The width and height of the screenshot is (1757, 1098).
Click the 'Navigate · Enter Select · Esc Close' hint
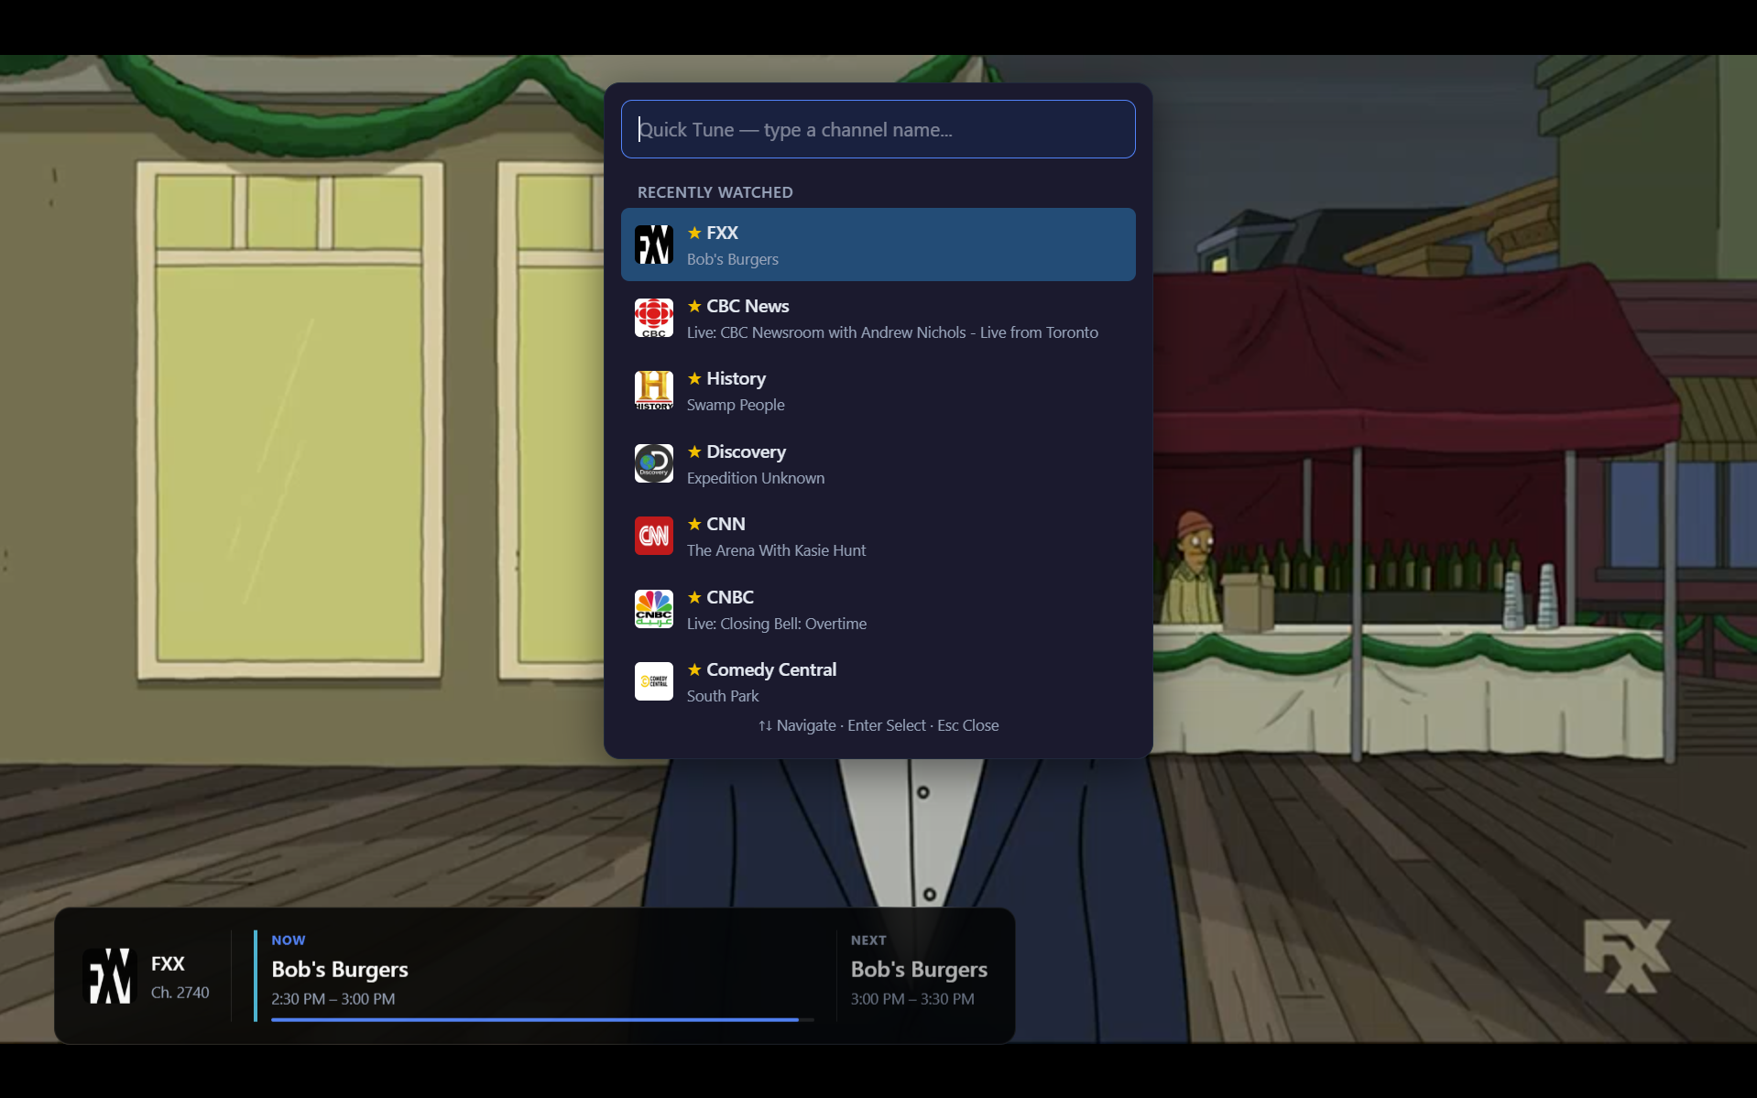pyautogui.click(x=878, y=725)
